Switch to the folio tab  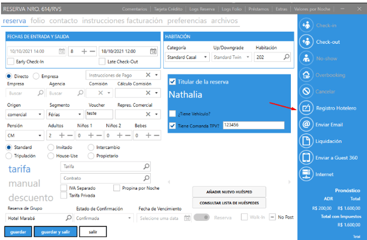(38, 21)
